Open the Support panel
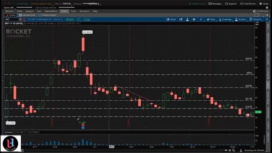Image resolution: width=272 pixels, height=153 pixels. 231,4
